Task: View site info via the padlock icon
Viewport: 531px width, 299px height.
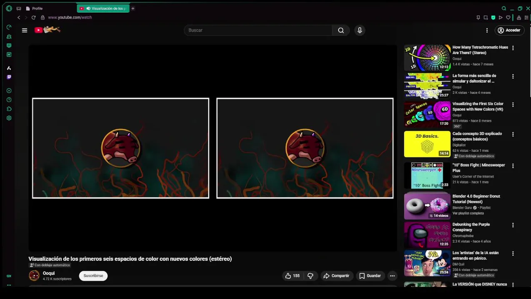Action: point(42,17)
